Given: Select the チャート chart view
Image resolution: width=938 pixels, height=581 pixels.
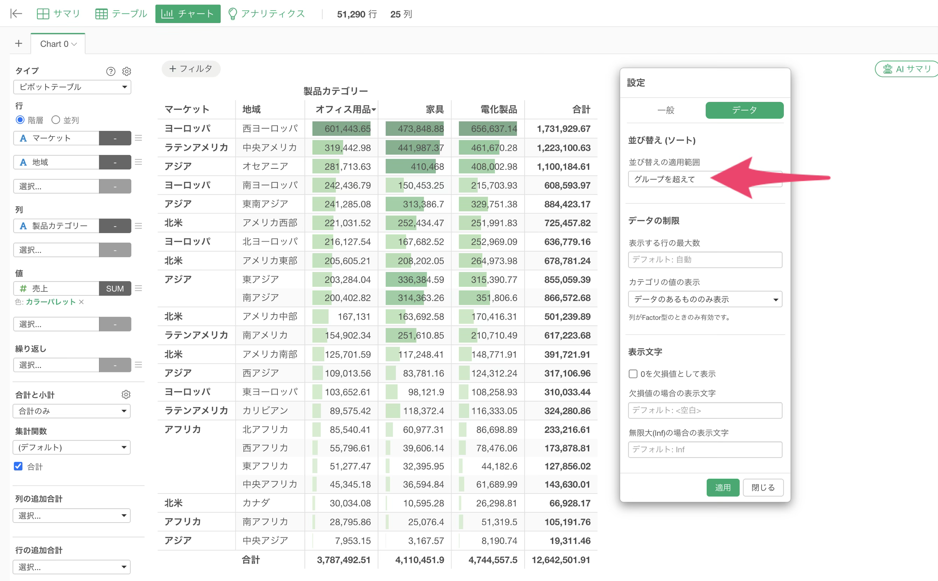Looking at the screenshot, I should (x=188, y=14).
